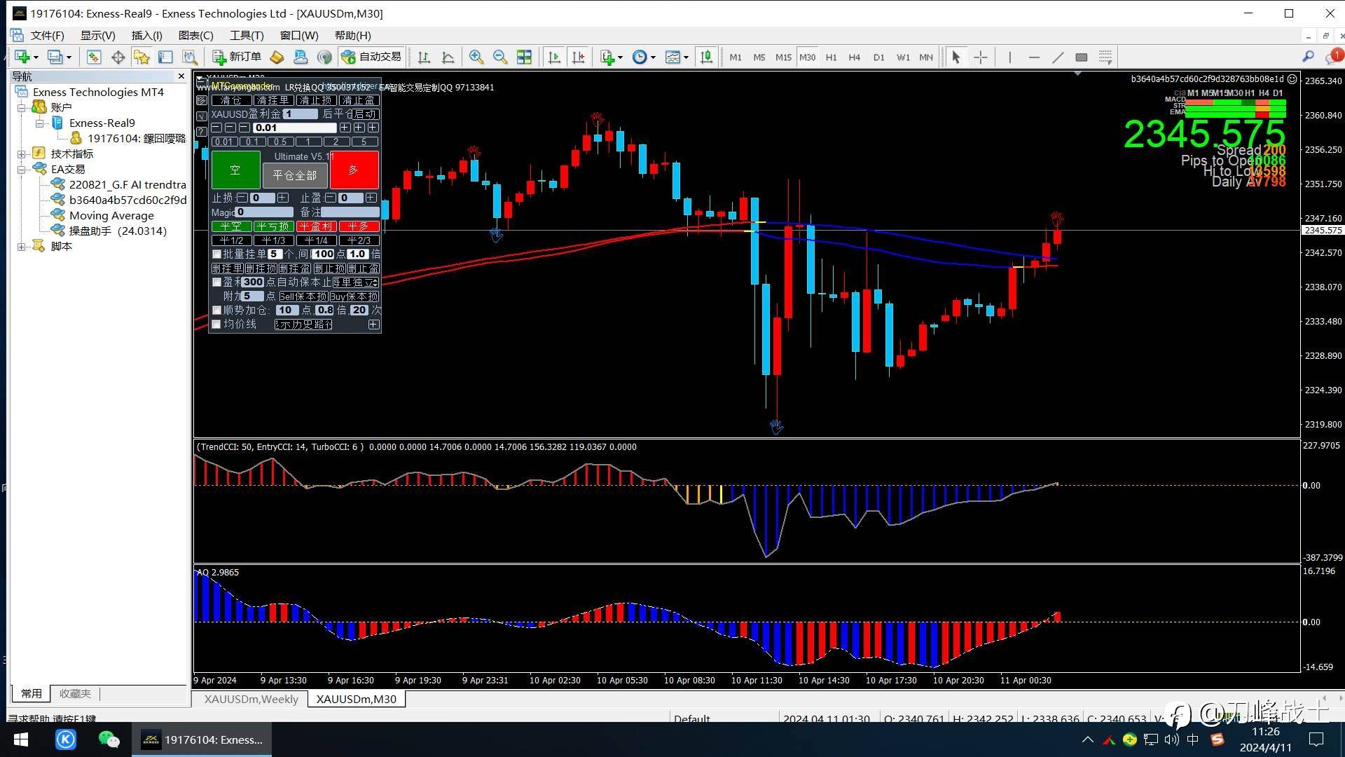This screenshot has height=757, width=1345.
Task: Switch to the XAUUSDm,Weekly chart tab
Action: [x=251, y=699]
